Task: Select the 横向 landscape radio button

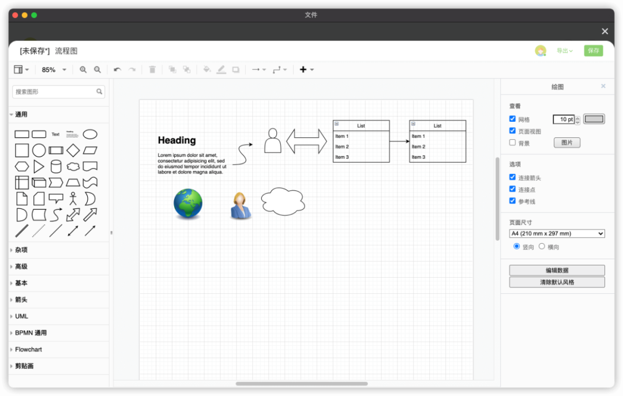Action: pos(542,246)
